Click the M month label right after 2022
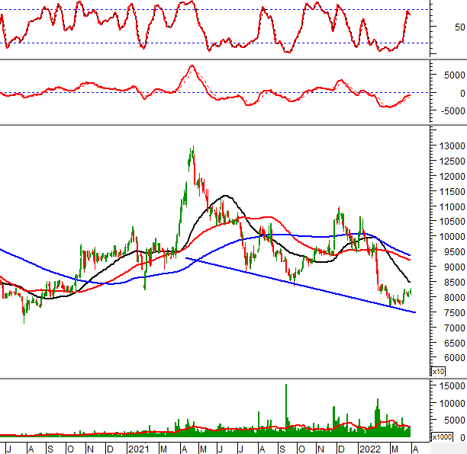 pos(395,449)
